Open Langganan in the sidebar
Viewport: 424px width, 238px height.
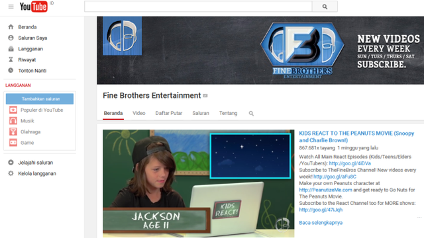coord(30,49)
